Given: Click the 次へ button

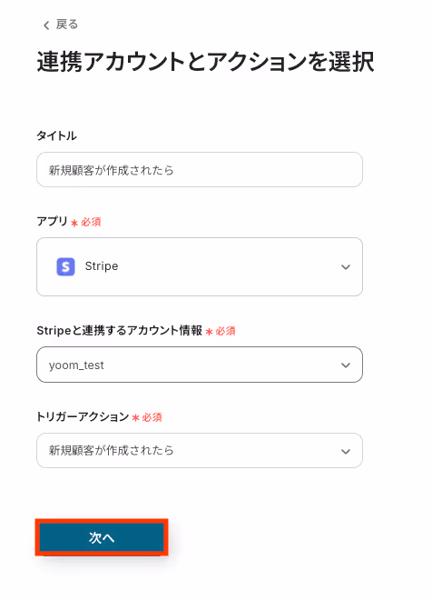Looking at the screenshot, I should [x=102, y=537].
